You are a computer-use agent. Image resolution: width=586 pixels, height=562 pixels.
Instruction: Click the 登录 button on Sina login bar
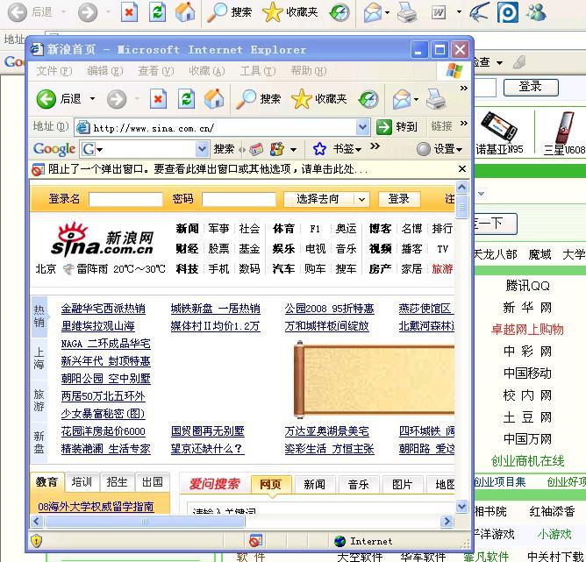[399, 199]
